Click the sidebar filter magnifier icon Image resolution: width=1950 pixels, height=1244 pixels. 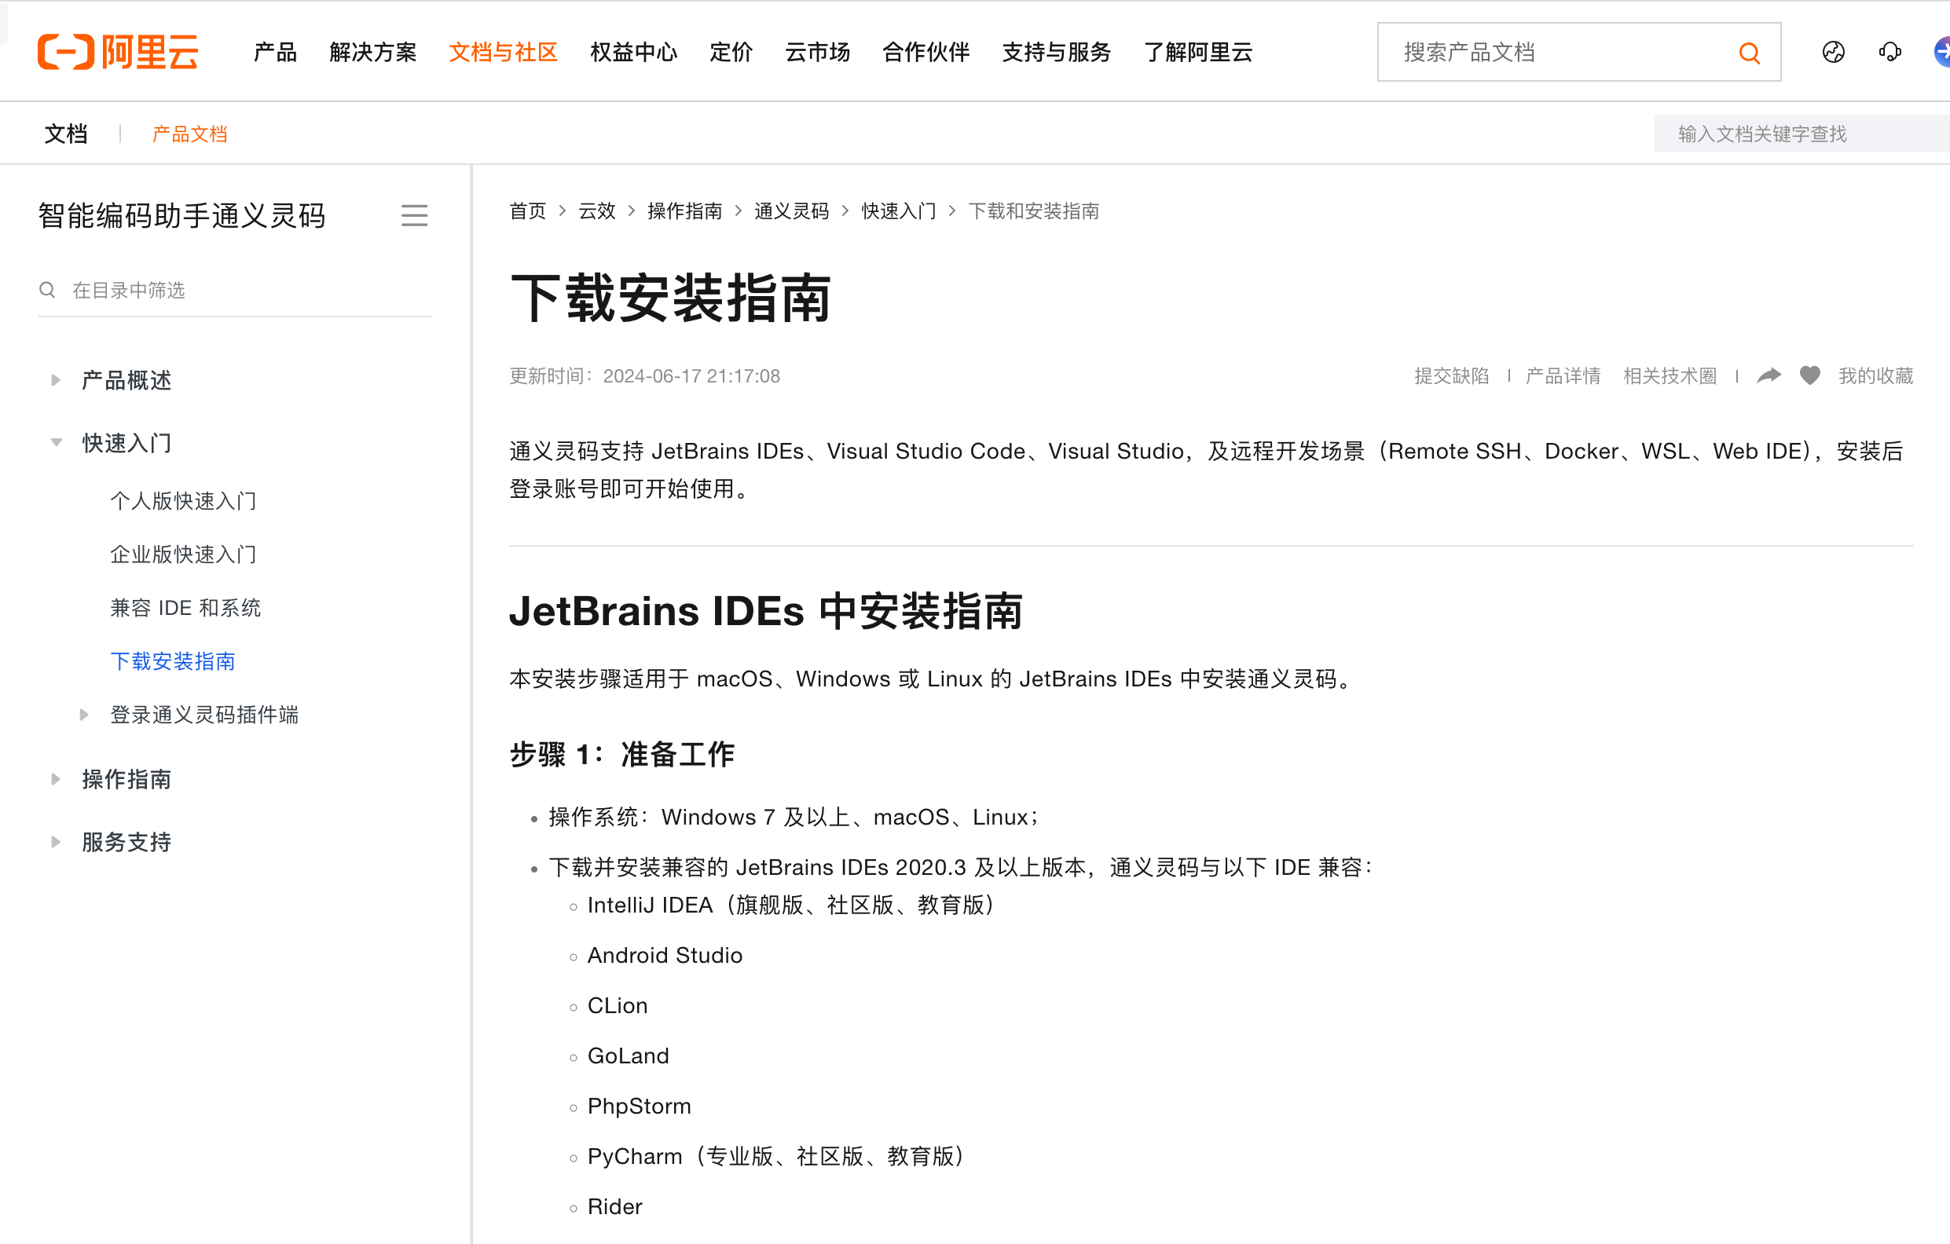click(x=47, y=290)
